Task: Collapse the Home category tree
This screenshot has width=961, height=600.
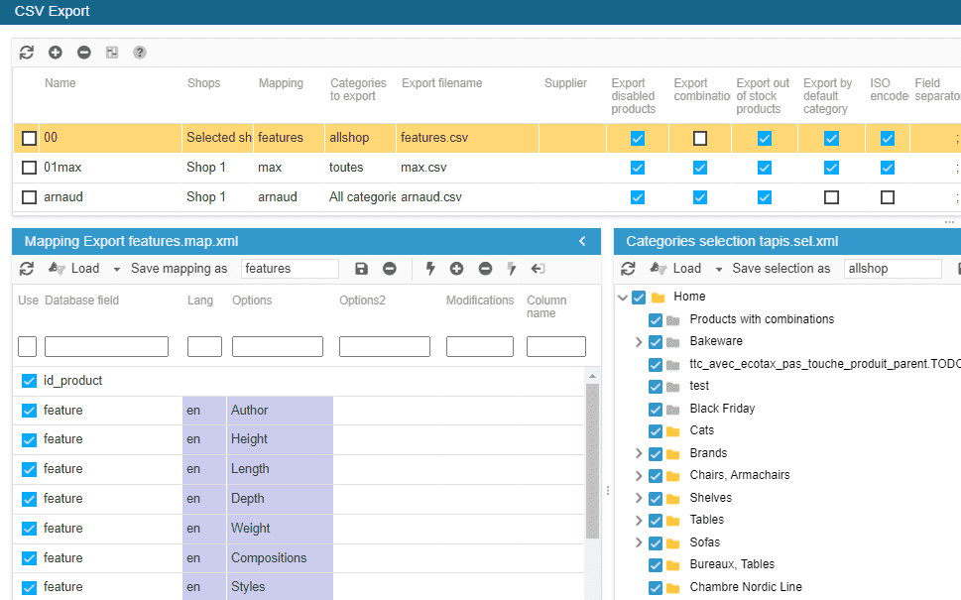Action: [623, 297]
